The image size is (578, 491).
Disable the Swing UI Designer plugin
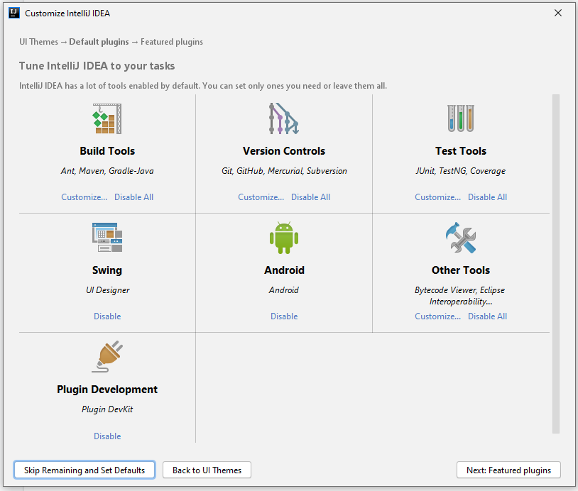[x=107, y=316]
